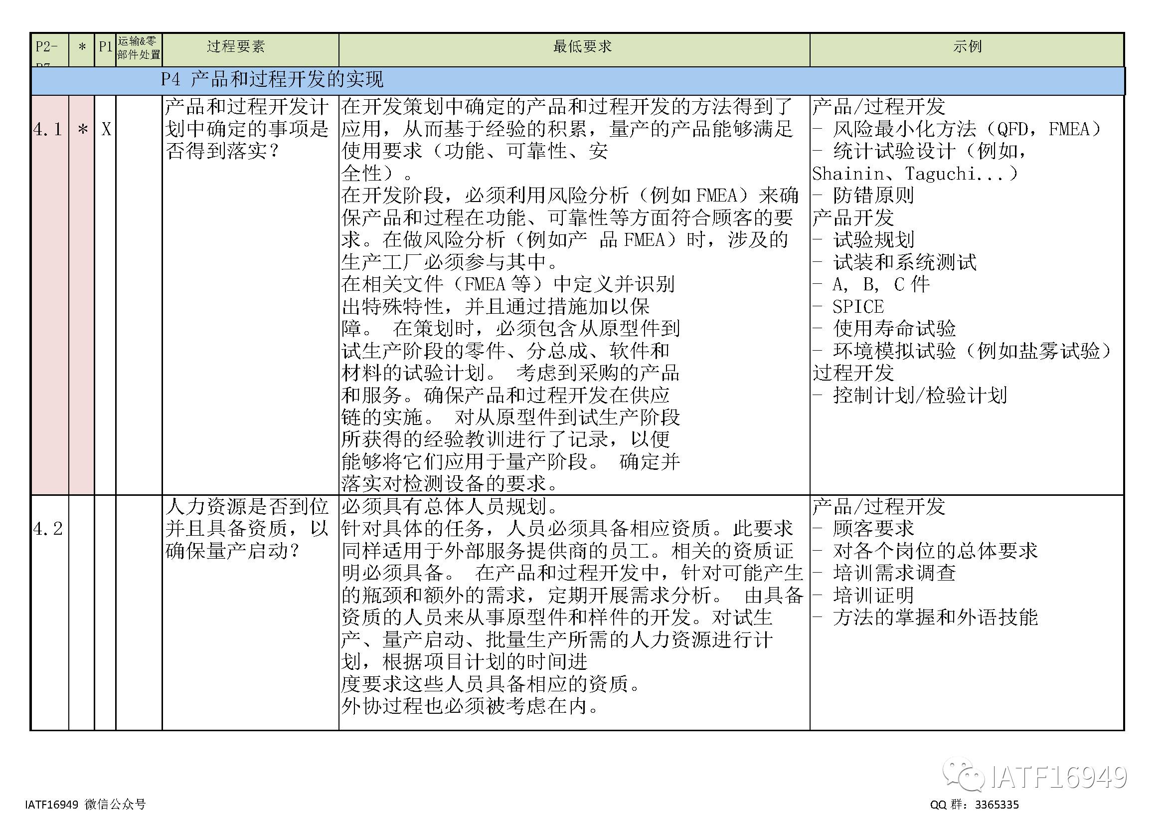Click the IATF16949 watermark text
This screenshot has height=826, width=1166.
click(x=1058, y=777)
